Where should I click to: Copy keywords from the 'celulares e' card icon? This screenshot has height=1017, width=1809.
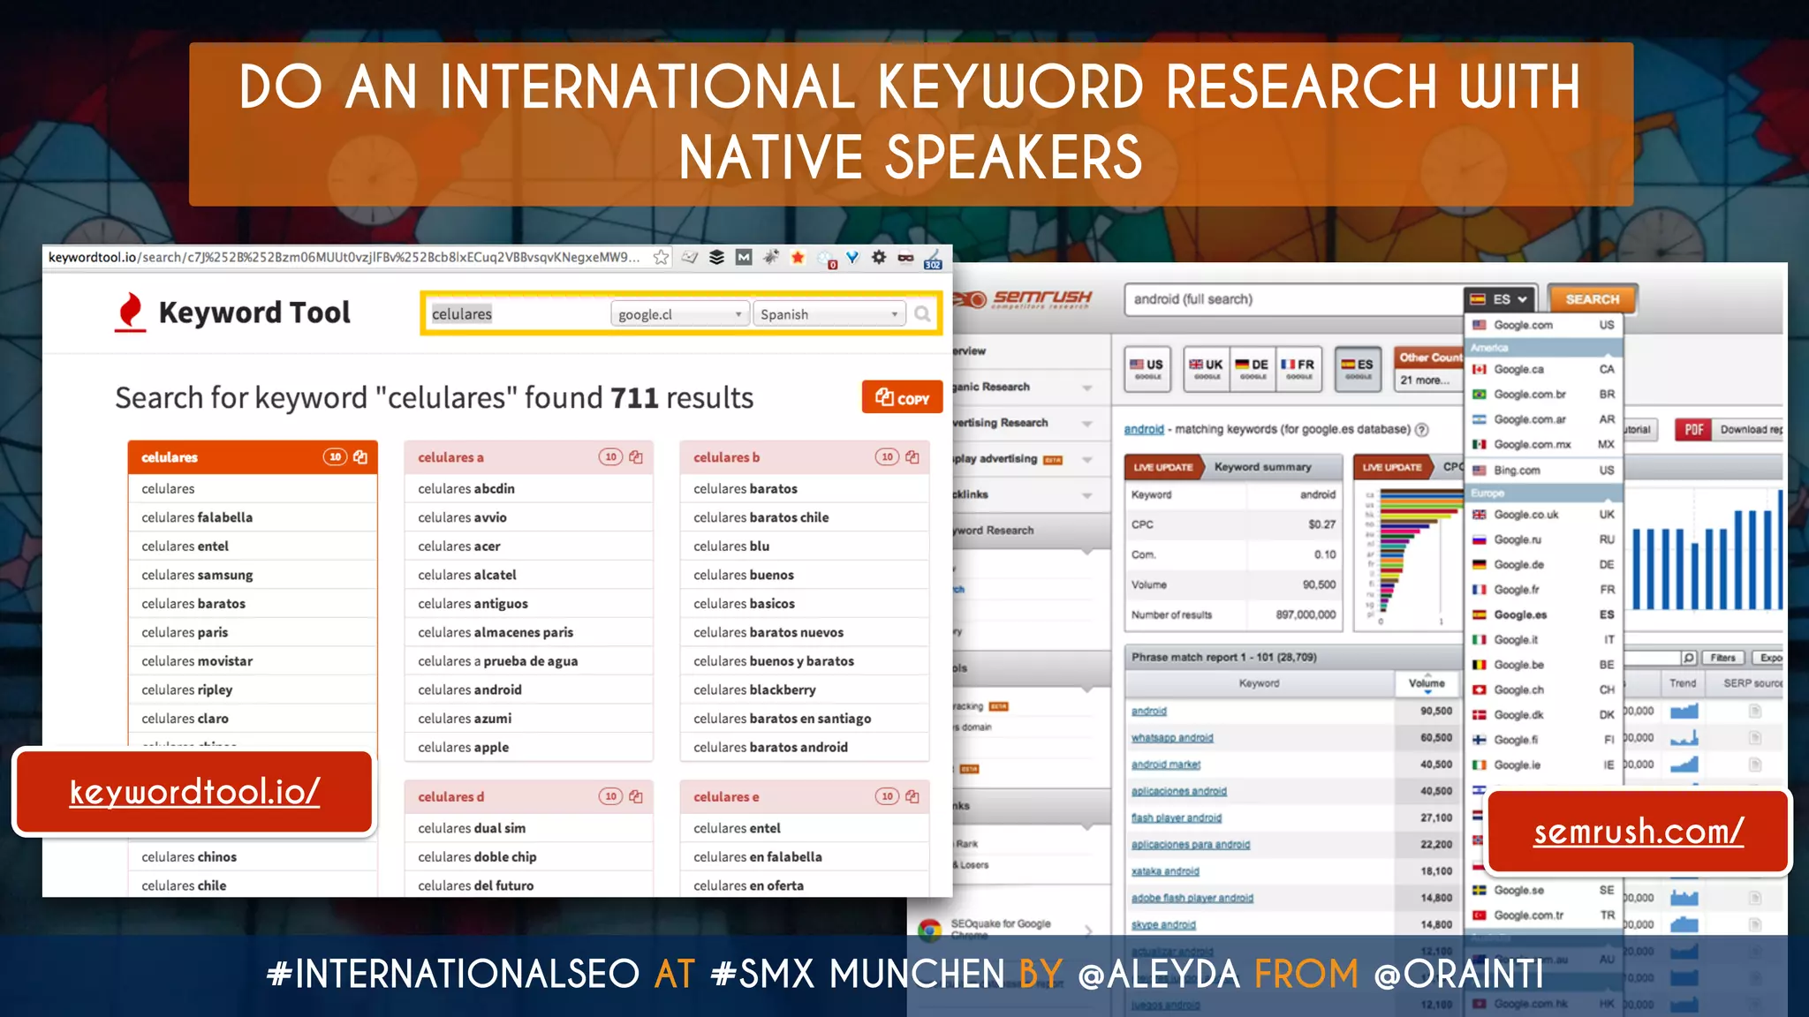912,796
